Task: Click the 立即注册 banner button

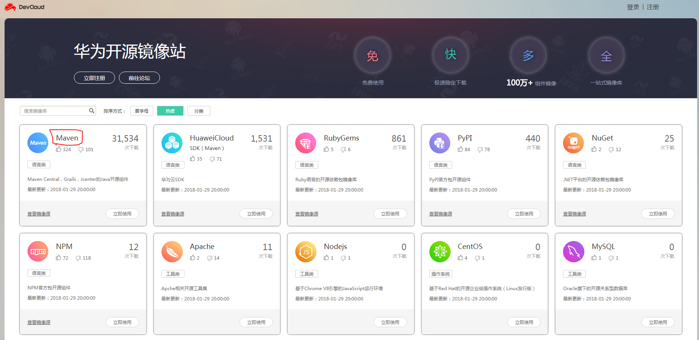Action: [x=94, y=78]
